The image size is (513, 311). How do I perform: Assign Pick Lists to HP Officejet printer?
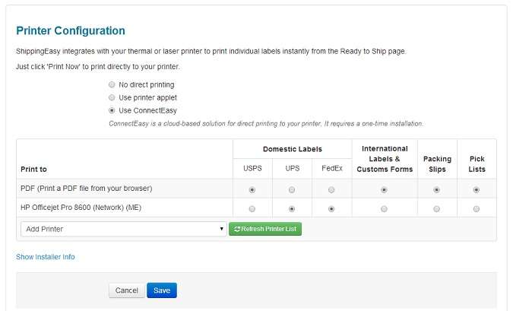point(477,208)
